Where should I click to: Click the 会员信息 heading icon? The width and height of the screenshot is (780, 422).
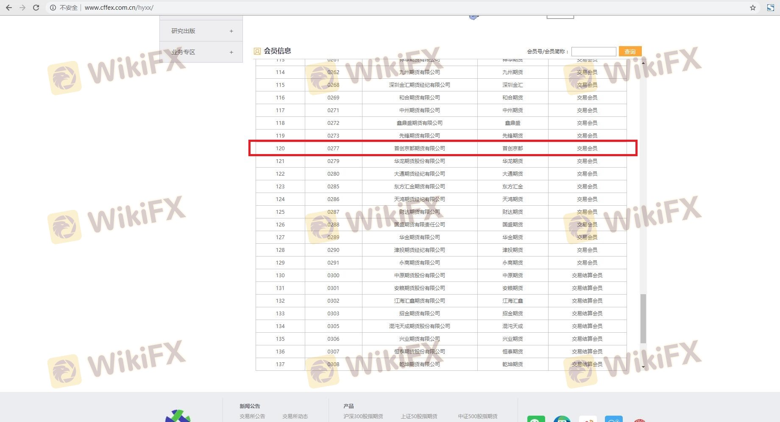(x=257, y=51)
